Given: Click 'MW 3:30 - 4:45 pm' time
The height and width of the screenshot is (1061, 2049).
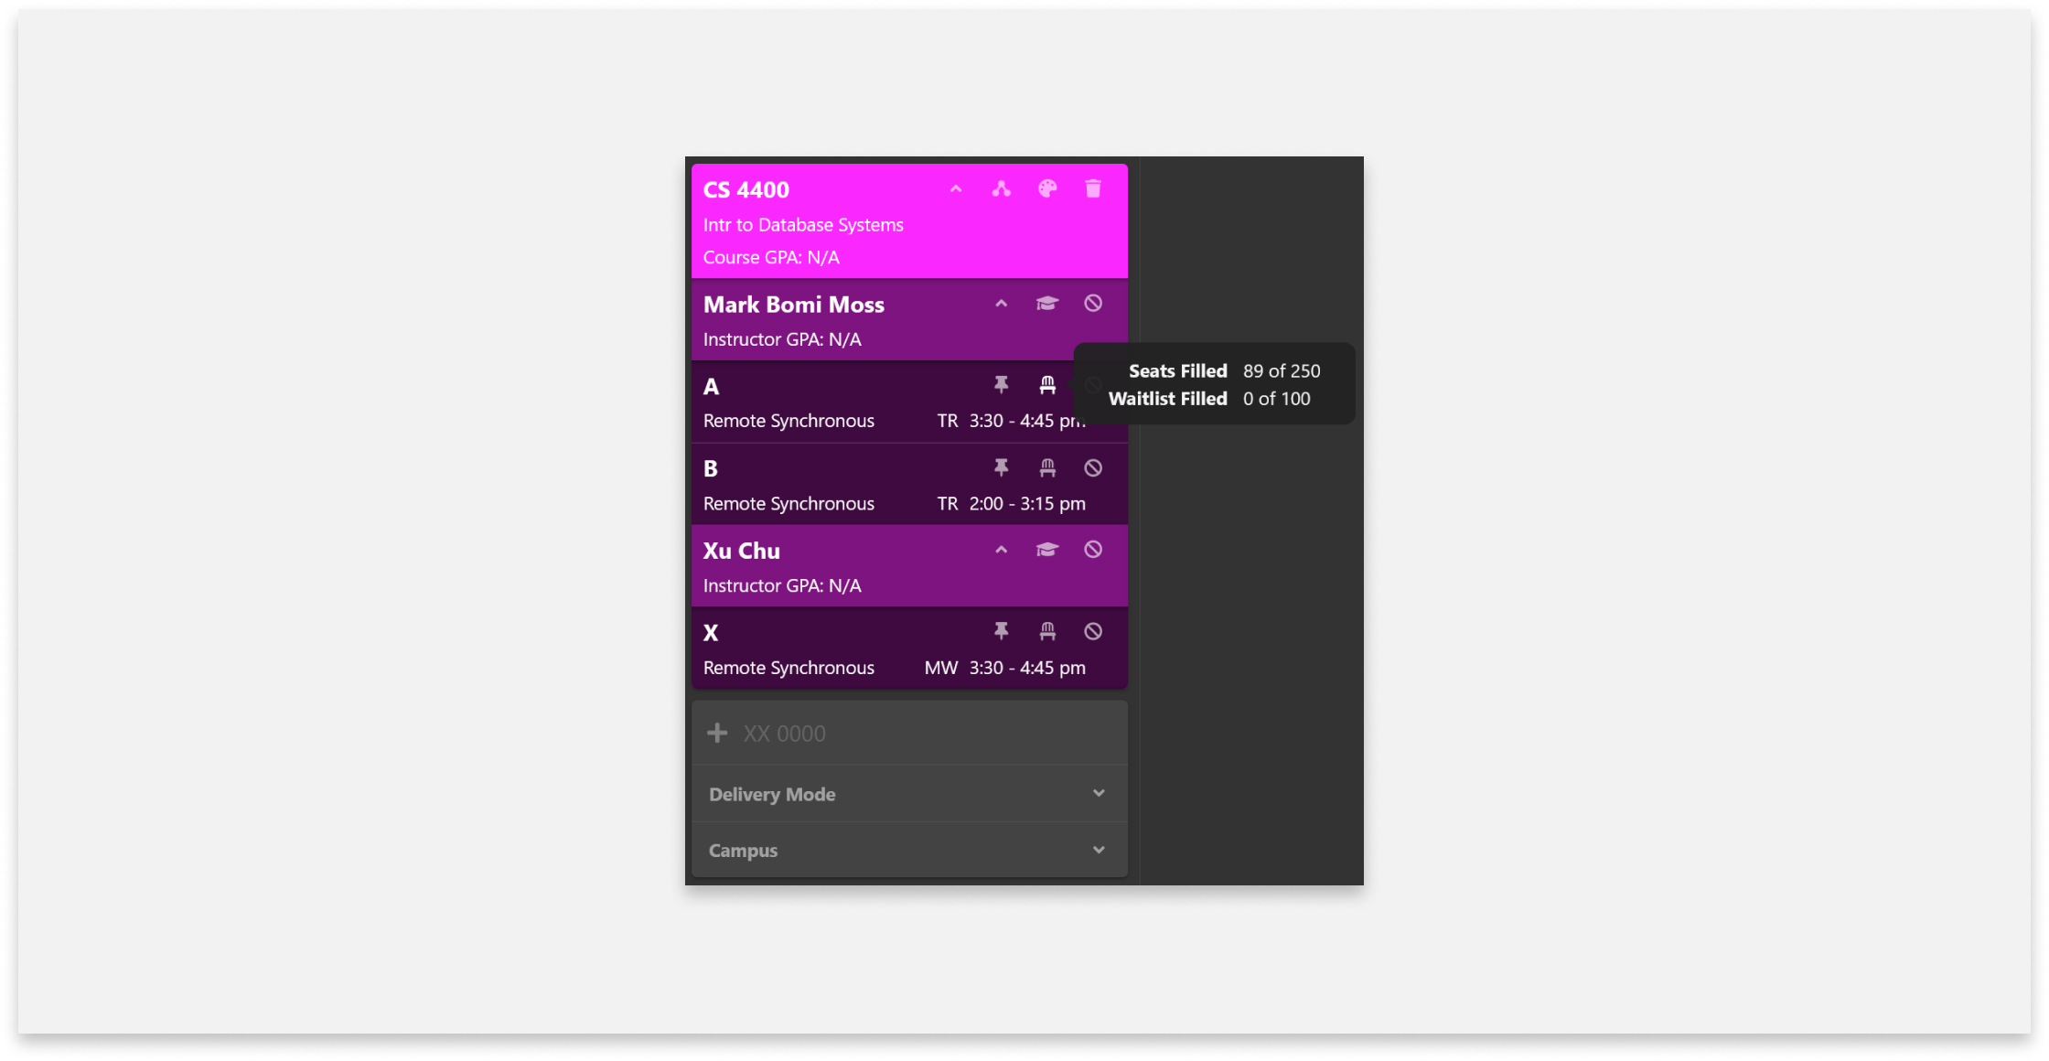Looking at the screenshot, I should (x=1005, y=668).
